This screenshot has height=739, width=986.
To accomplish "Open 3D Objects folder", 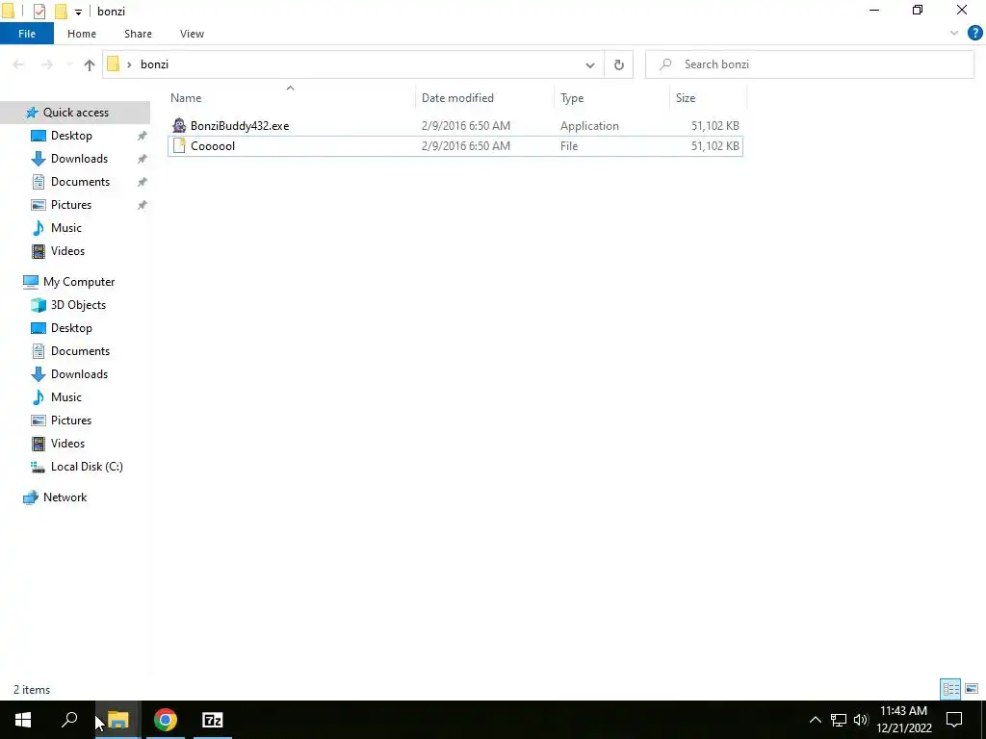I will click(x=78, y=305).
